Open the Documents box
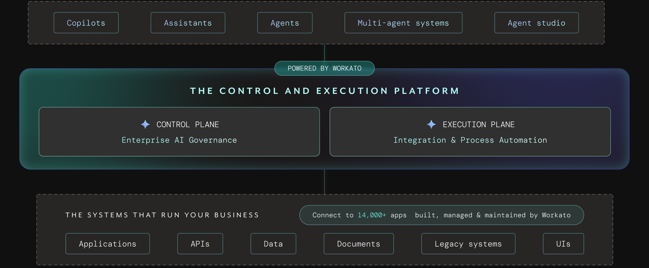The width and height of the screenshot is (649, 268). pos(359,244)
